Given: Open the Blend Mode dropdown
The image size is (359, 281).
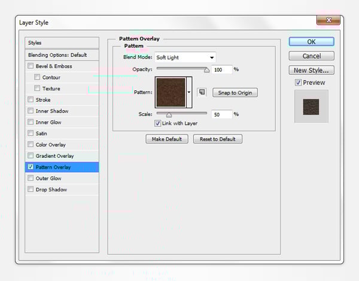Looking at the screenshot, I should coord(185,57).
